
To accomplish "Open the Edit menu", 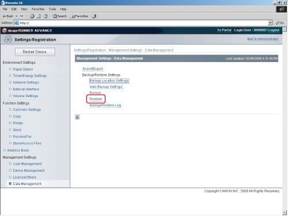I will [14, 9].
